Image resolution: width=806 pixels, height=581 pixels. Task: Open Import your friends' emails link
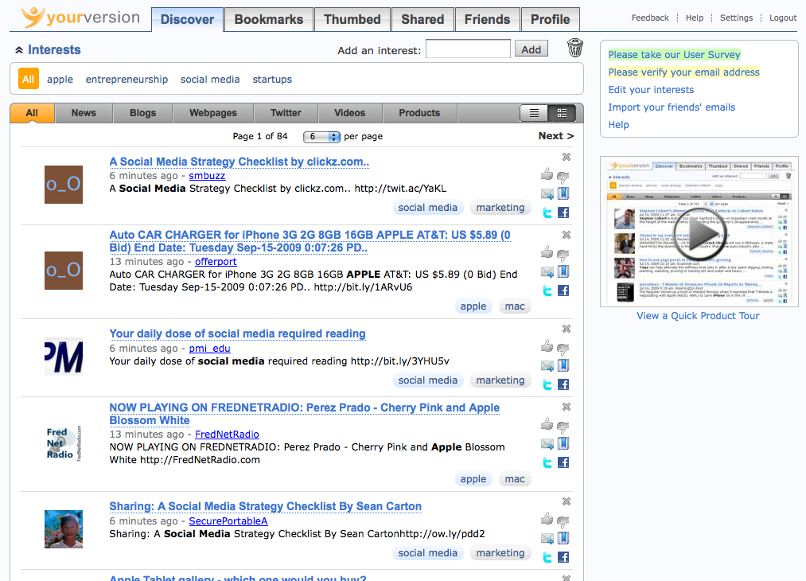(x=672, y=107)
